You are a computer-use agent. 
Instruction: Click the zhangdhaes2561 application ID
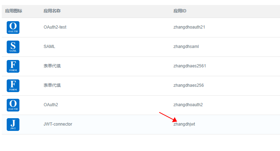point(190,66)
